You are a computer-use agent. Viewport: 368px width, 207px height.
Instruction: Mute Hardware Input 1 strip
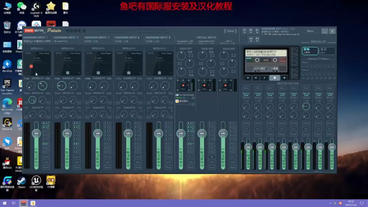click(x=46, y=167)
